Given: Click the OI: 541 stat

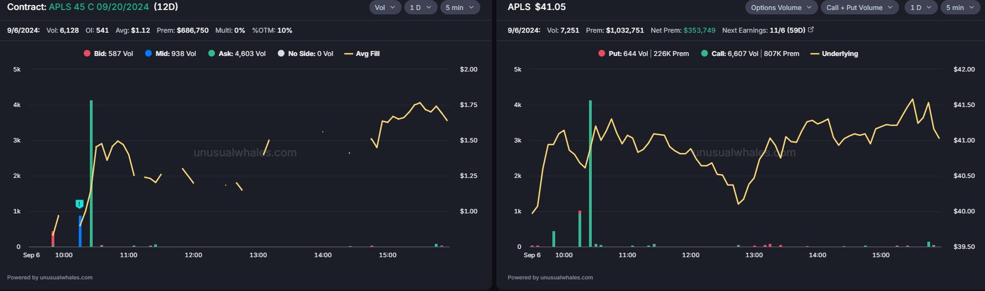Looking at the screenshot, I should [x=97, y=30].
